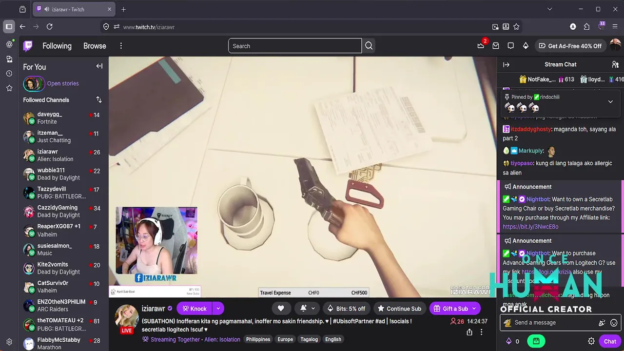Open browser extensions puzzle icon
This screenshot has width=624, height=351.
586,27
